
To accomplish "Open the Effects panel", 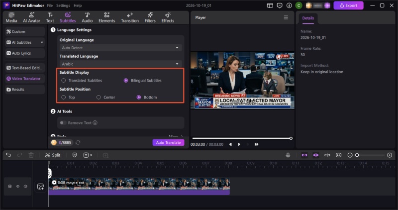I will 168,17.
